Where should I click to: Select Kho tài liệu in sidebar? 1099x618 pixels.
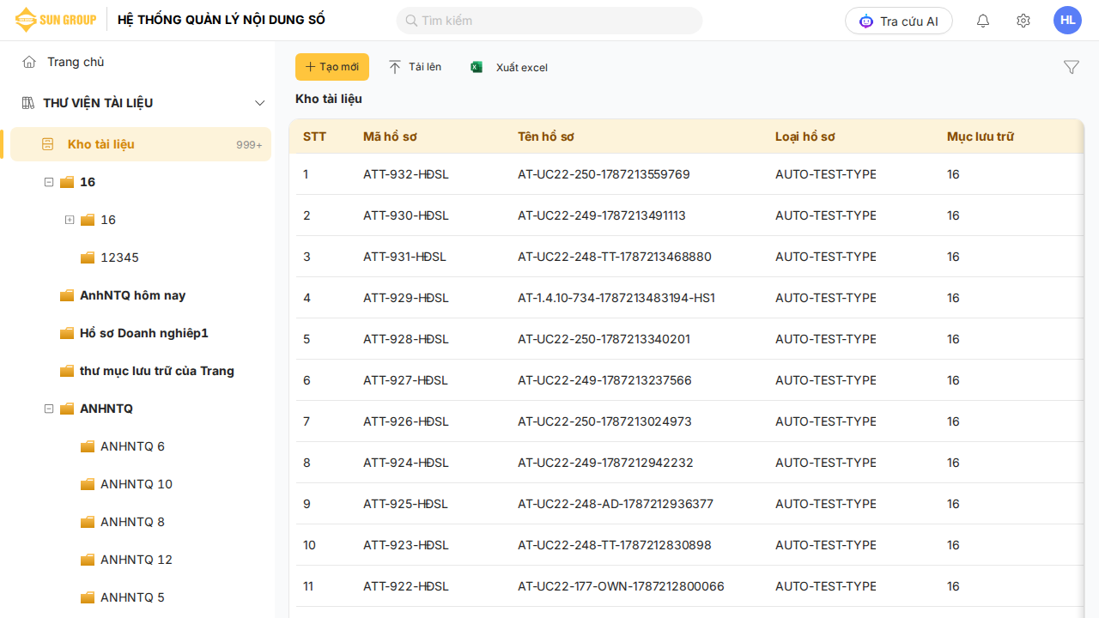[x=141, y=144]
